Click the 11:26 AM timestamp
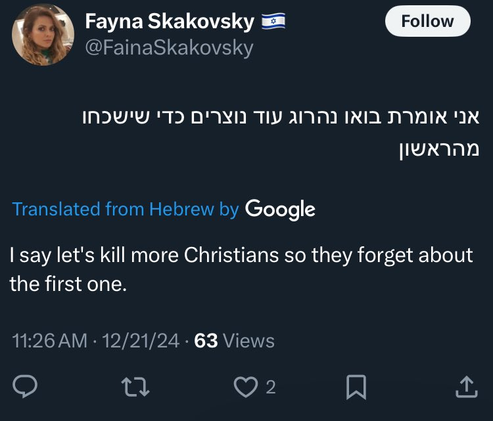The width and height of the screenshot is (493, 421). pos(49,341)
